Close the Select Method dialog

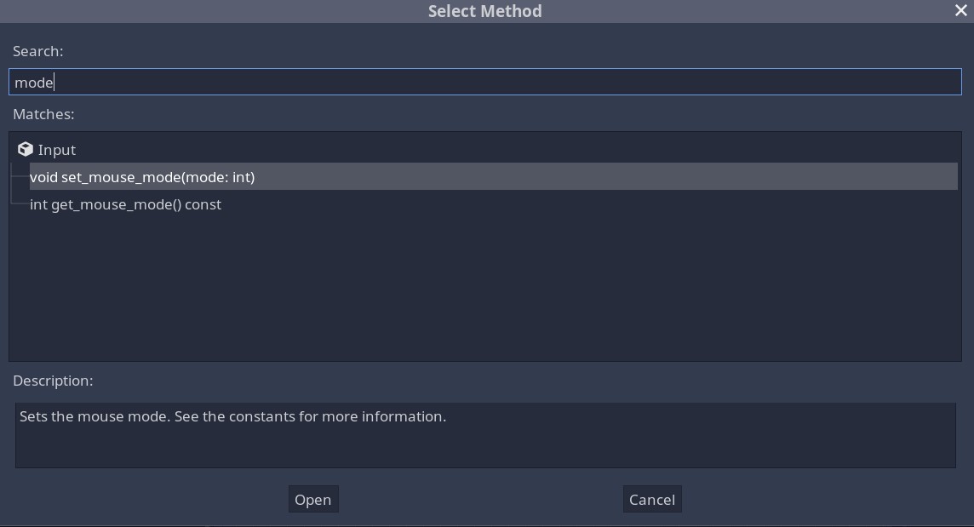point(960,10)
